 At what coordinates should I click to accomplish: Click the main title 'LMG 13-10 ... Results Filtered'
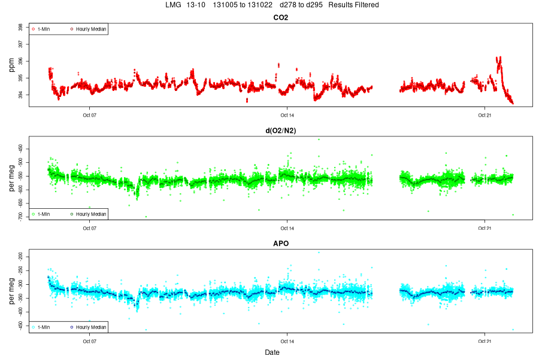click(x=272, y=5)
